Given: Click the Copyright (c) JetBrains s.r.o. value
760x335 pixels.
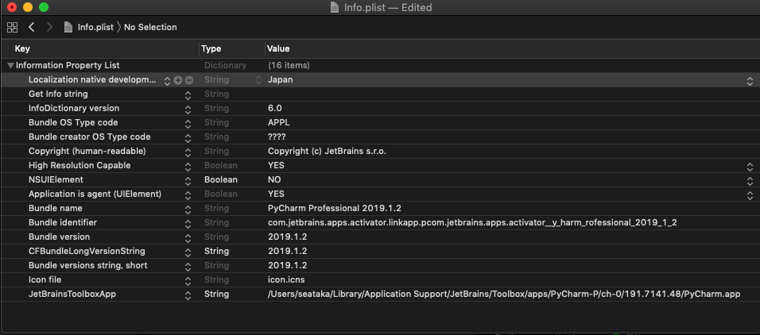Looking at the screenshot, I should coord(328,151).
